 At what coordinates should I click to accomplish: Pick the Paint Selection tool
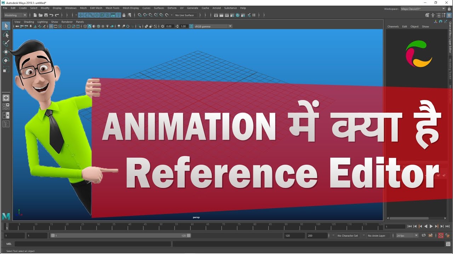point(6,43)
